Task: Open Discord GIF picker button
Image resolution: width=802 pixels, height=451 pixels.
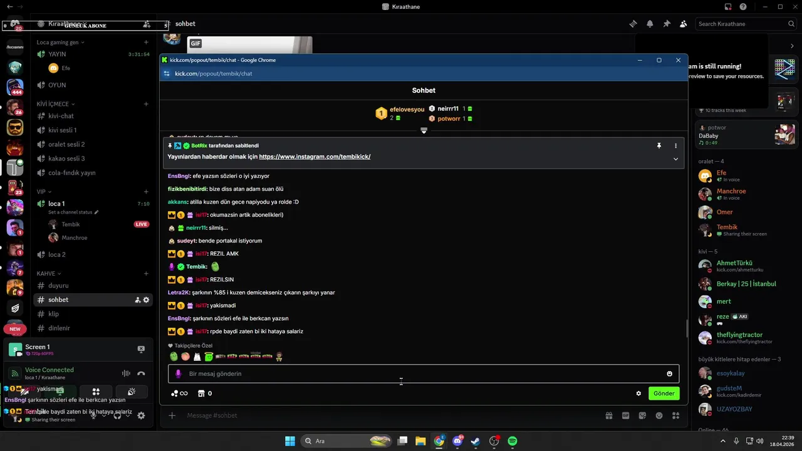Action: pyautogui.click(x=625, y=415)
